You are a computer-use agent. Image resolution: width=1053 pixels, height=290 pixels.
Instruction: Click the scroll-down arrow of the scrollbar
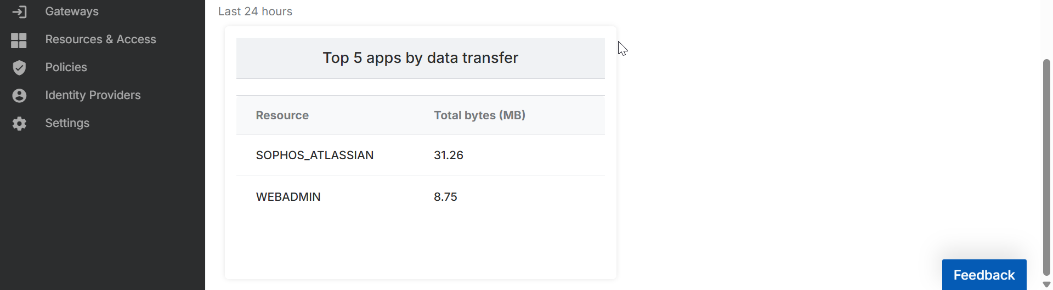[x=1046, y=285]
